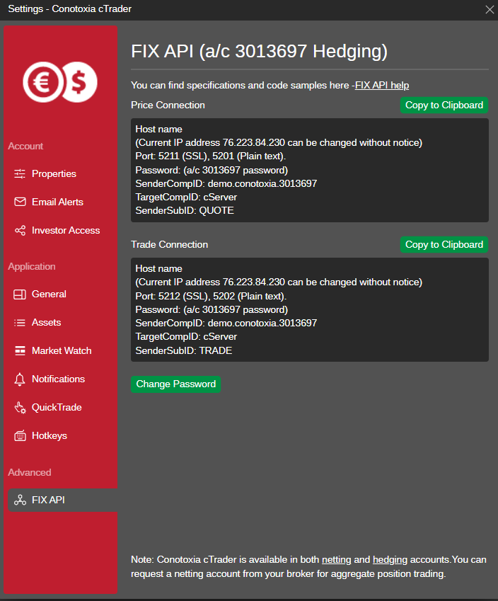Click Trade Connection current IP address line
Image resolution: width=498 pixels, height=601 pixels.
(x=279, y=282)
